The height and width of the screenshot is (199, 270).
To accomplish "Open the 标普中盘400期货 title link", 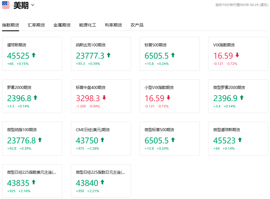I will point(90,87).
